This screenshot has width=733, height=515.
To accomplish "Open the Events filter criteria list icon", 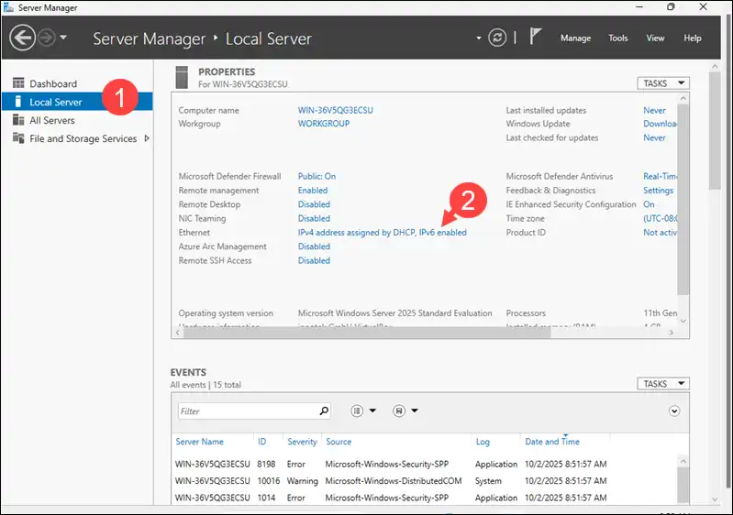I will [359, 411].
